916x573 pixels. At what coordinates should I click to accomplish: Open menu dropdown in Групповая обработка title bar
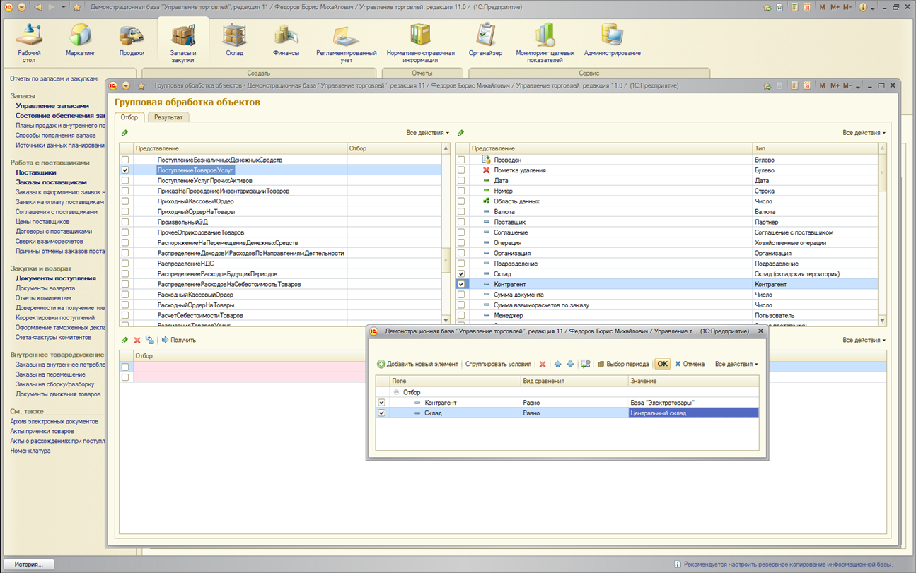126,85
